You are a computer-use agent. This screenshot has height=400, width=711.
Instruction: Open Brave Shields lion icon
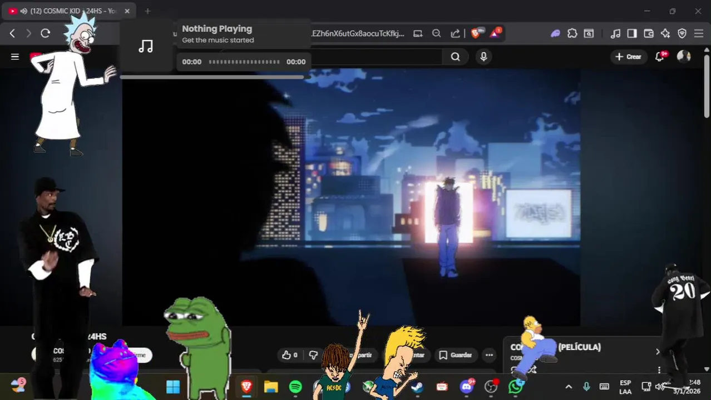click(x=476, y=33)
